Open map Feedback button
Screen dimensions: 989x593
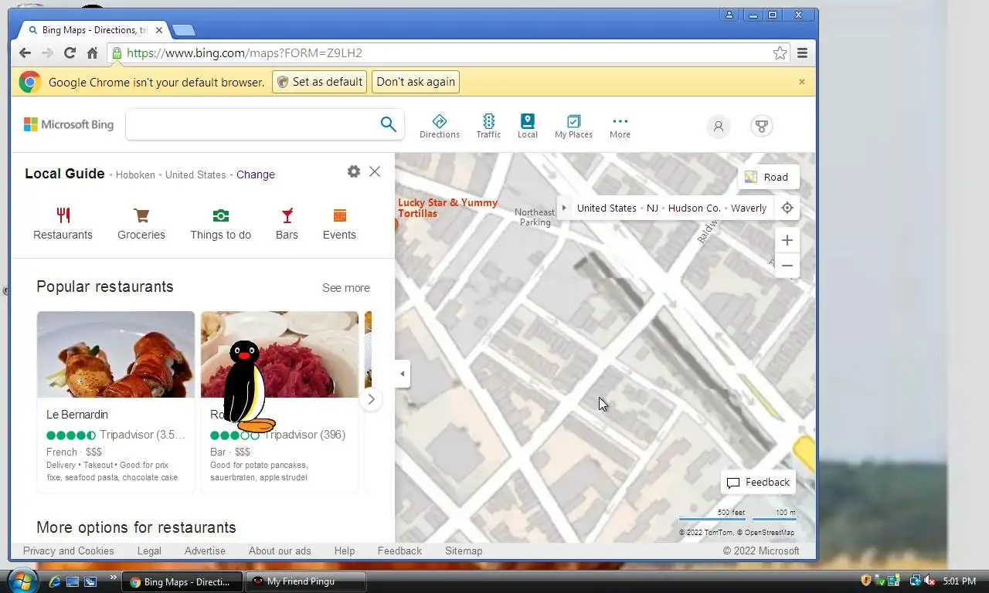758,483
